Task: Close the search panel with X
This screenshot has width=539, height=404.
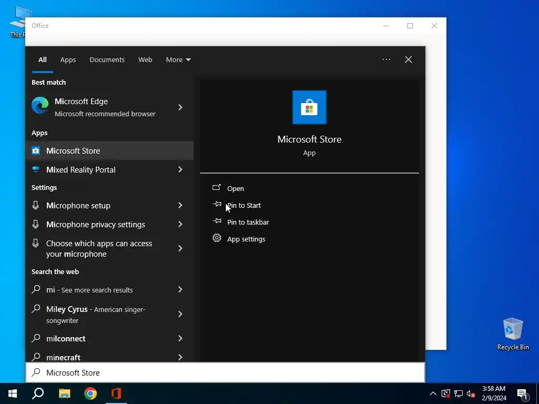Action: [x=408, y=59]
